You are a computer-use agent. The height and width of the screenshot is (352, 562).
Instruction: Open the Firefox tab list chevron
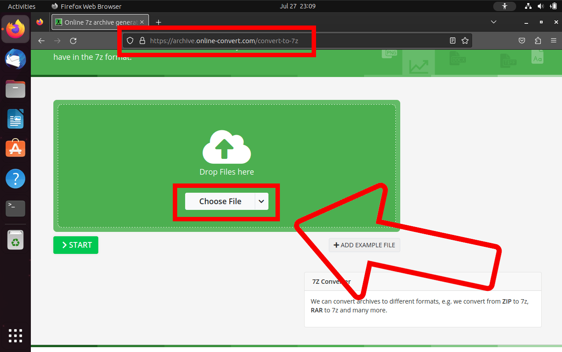[494, 22]
